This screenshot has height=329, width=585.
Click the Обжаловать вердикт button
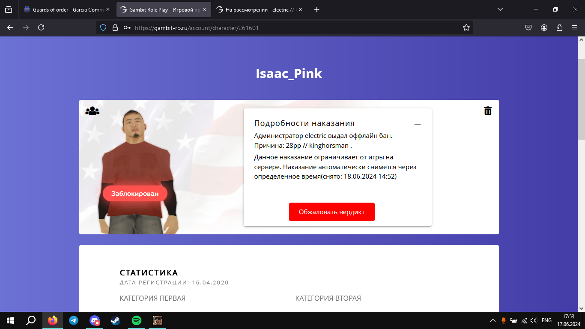332,212
